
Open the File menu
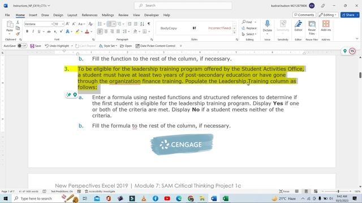pos(7,15)
